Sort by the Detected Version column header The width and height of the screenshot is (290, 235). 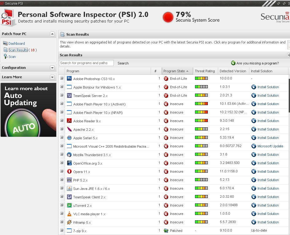(233, 71)
